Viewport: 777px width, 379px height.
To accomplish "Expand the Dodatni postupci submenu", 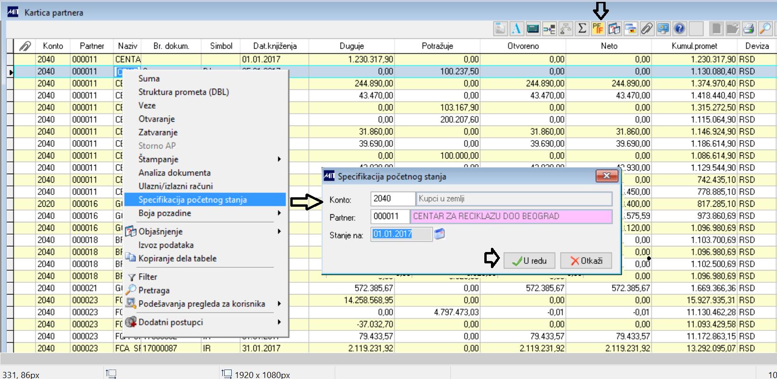I will point(279,322).
